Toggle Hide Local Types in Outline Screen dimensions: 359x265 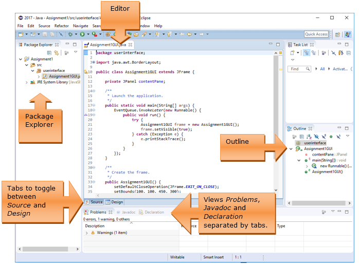coord(338,137)
